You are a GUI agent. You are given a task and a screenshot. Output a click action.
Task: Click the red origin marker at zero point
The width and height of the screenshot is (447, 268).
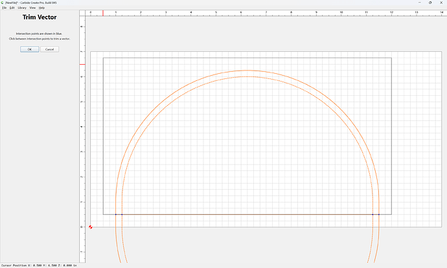point(90,227)
